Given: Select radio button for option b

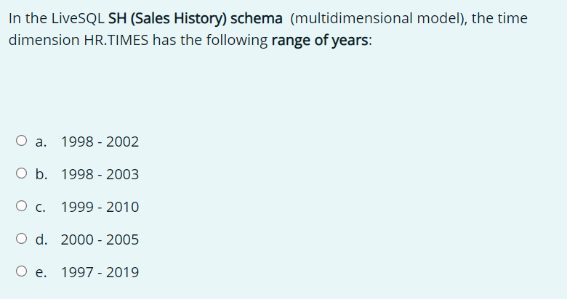Looking at the screenshot, I should point(21,173).
